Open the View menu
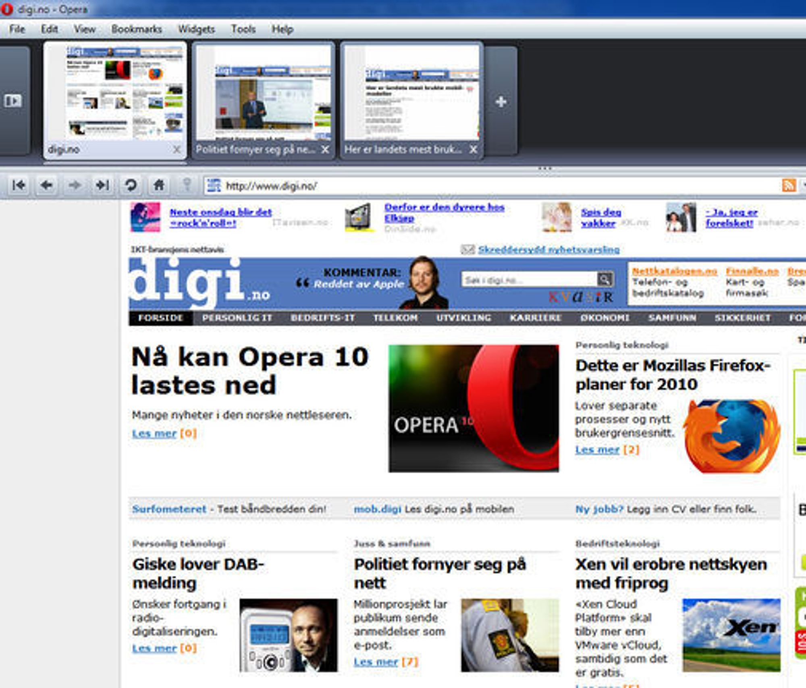 (x=85, y=29)
